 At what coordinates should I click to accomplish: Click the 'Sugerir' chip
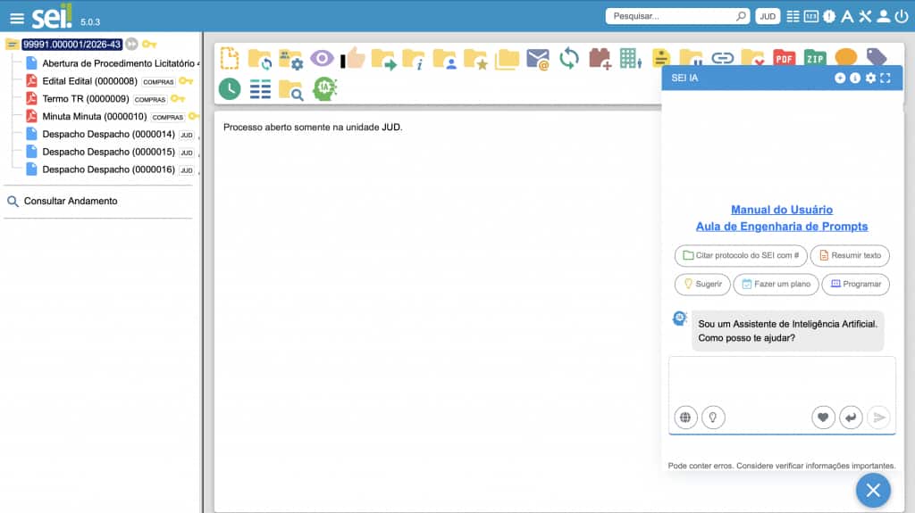tap(702, 284)
